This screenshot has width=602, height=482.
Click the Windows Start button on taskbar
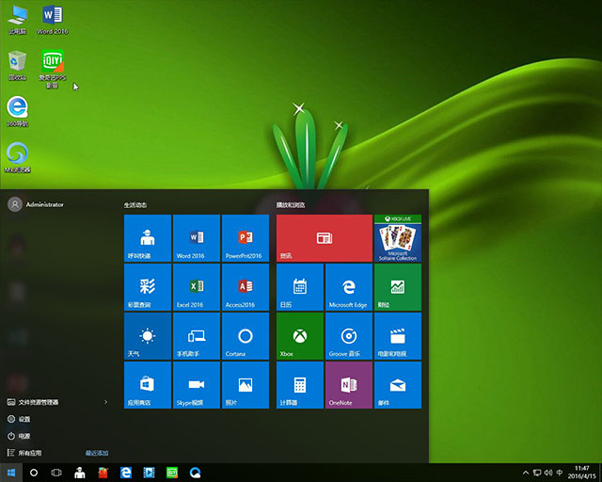pos(11,472)
